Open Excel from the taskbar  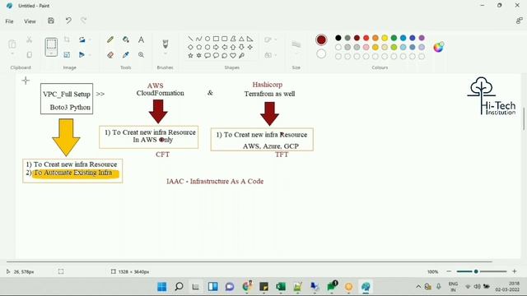281,287
